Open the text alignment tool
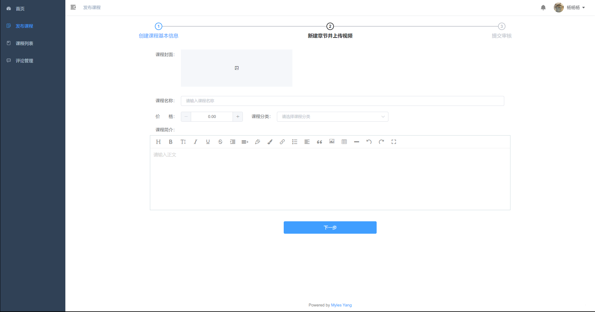 pyautogui.click(x=307, y=142)
